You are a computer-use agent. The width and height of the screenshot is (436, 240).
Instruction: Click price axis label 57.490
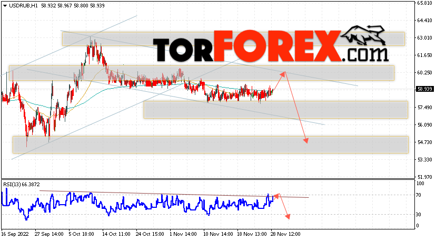pos(424,107)
